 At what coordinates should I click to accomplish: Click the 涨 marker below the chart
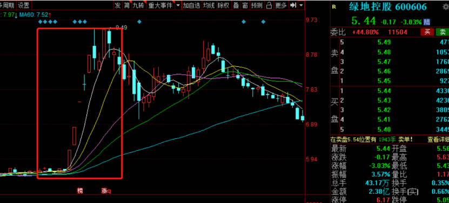(104, 191)
